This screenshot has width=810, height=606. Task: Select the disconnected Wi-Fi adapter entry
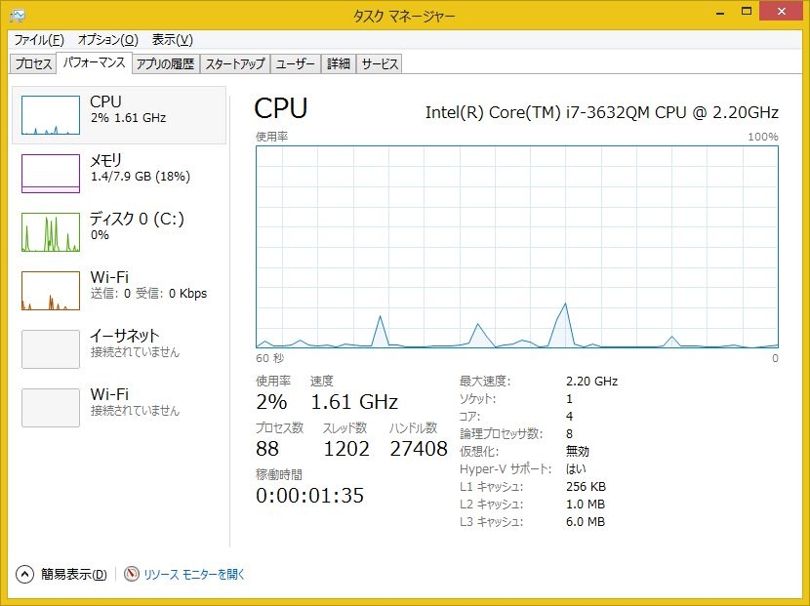tap(119, 408)
